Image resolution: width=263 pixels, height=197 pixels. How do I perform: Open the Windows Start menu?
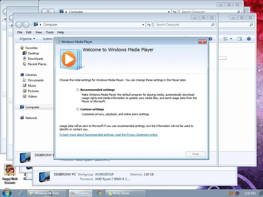click(7, 193)
